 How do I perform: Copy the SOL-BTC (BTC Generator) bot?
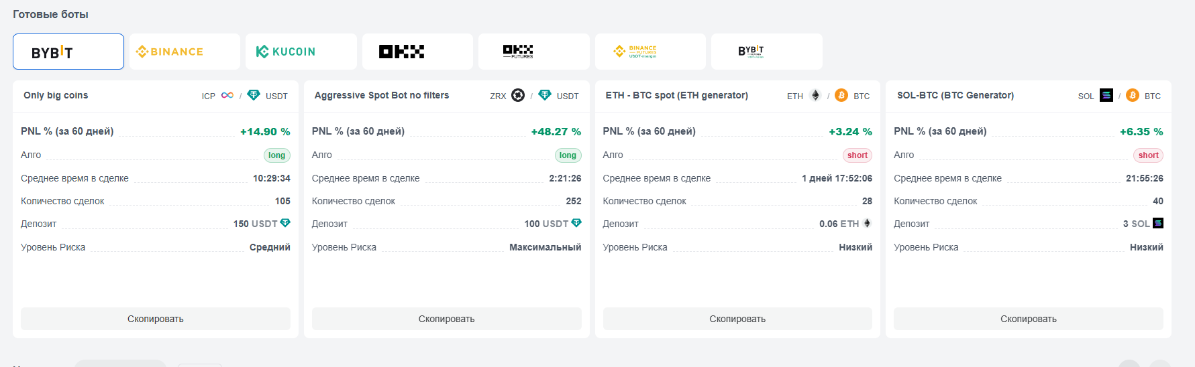(1029, 319)
